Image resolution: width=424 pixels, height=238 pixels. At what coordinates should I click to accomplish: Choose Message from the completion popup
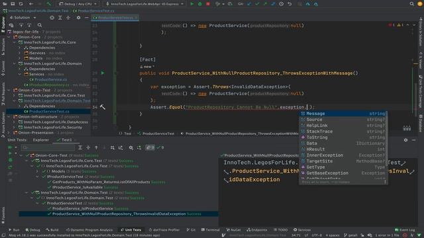coord(343,114)
